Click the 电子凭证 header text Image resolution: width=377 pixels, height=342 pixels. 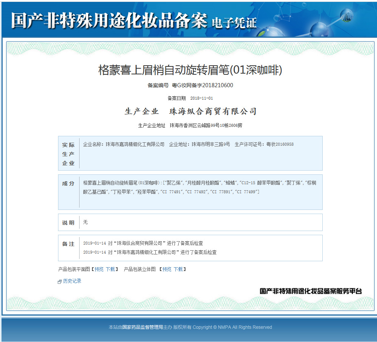point(234,23)
